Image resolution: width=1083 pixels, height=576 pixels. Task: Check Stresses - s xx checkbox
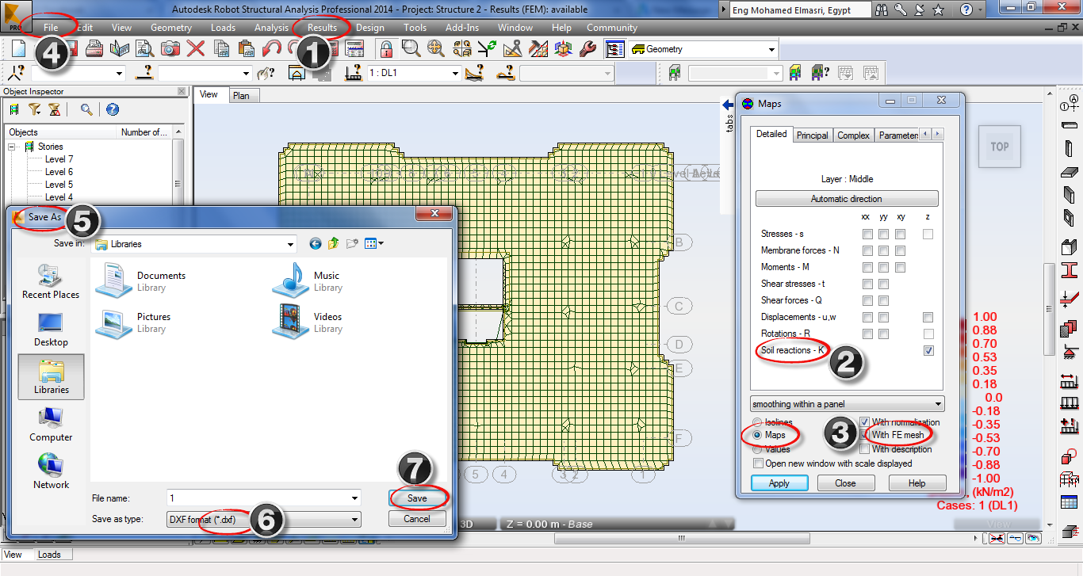click(x=868, y=235)
